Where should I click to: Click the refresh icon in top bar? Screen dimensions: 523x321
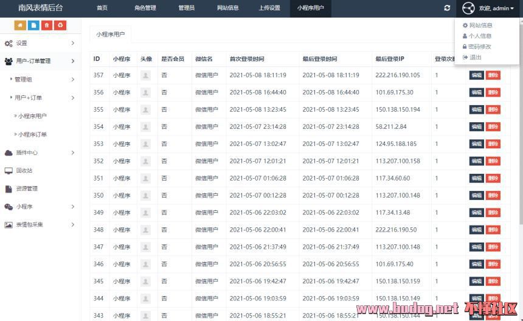point(447,8)
